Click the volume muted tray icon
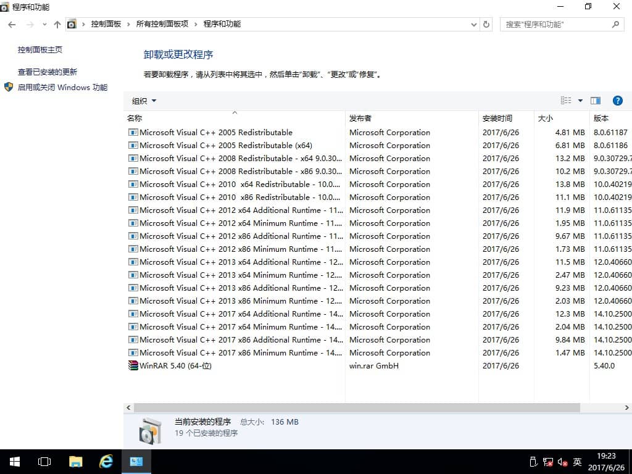 pos(562,462)
